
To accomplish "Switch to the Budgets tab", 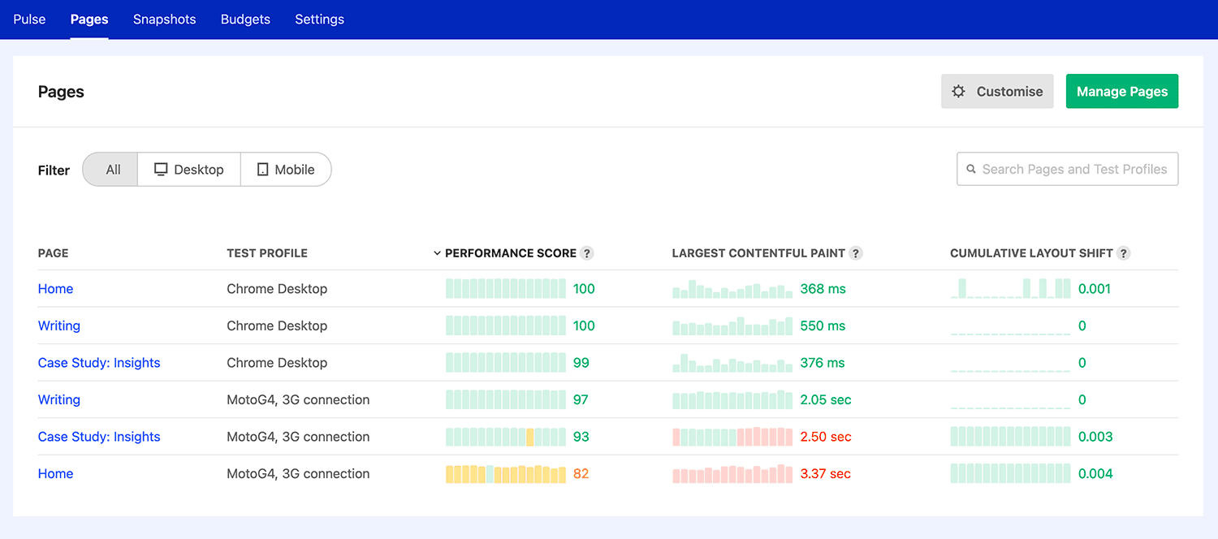I will coord(245,19).
